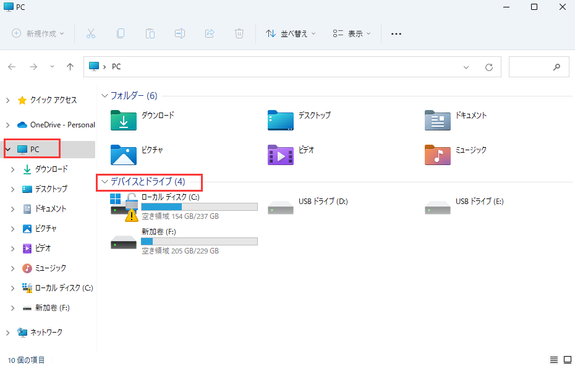Select the Rename icon in the toolbar
This screenshot has height=366, width=575.
(x=180, y=33)
